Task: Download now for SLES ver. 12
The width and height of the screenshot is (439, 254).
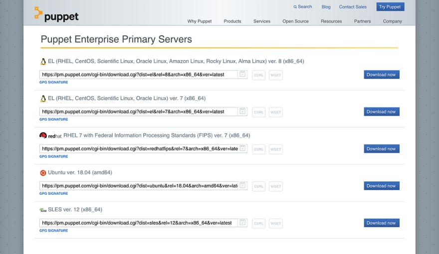Action: [381, 223]
